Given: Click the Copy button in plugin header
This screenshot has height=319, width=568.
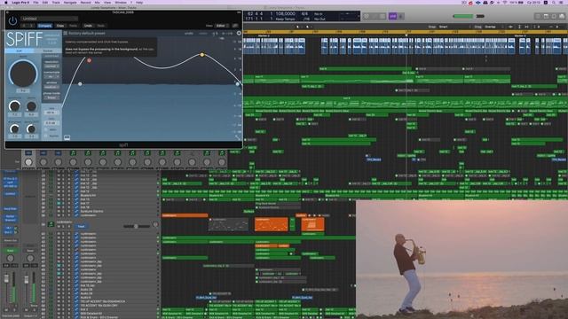Looking at the screenshot, I should 60,26.
